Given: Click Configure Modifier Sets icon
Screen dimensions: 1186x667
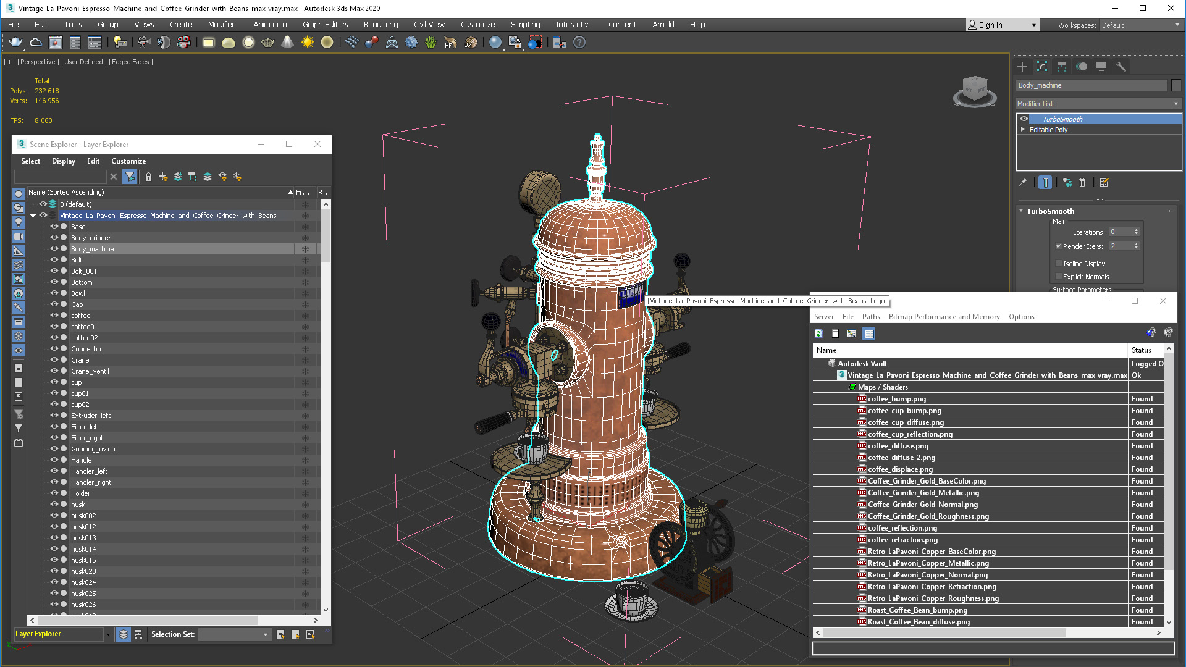Looking at the screenshot, I should [x=1104, y=182].
